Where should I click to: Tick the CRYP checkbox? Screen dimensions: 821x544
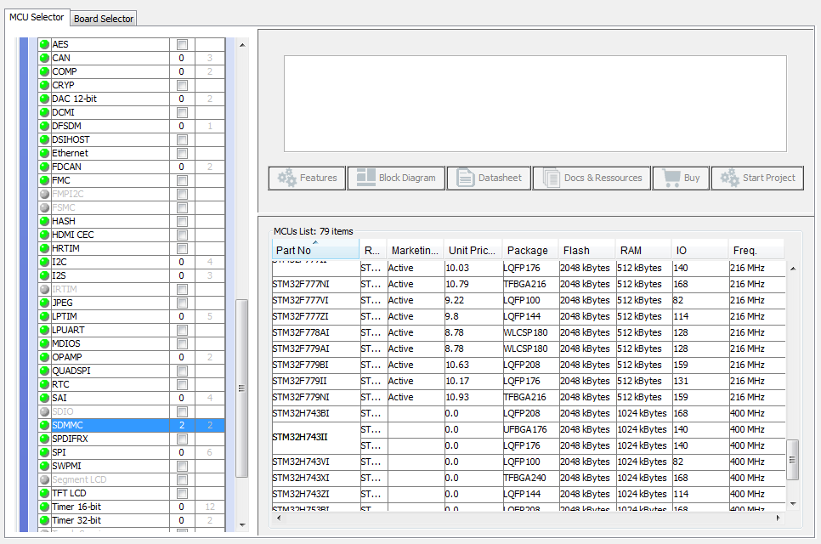point(182,85)
